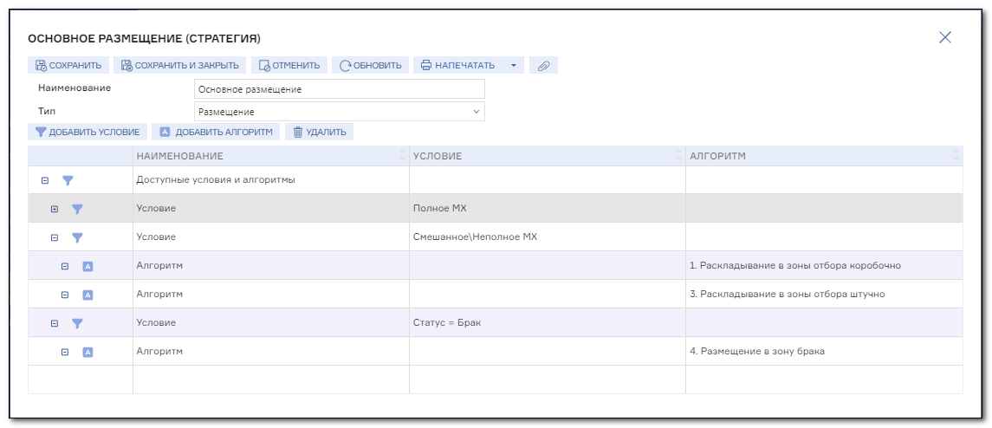Collapse the 'Доступные условия и алгоритмы' root node
The height and width of the screenshot is (428, 992).
click(x=45, y=180)
